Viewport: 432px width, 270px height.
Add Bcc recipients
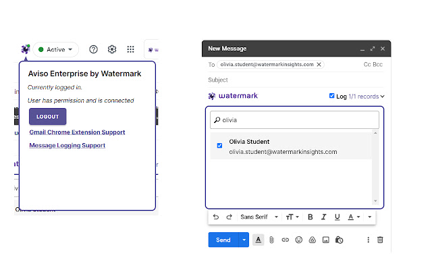(378, 65)
